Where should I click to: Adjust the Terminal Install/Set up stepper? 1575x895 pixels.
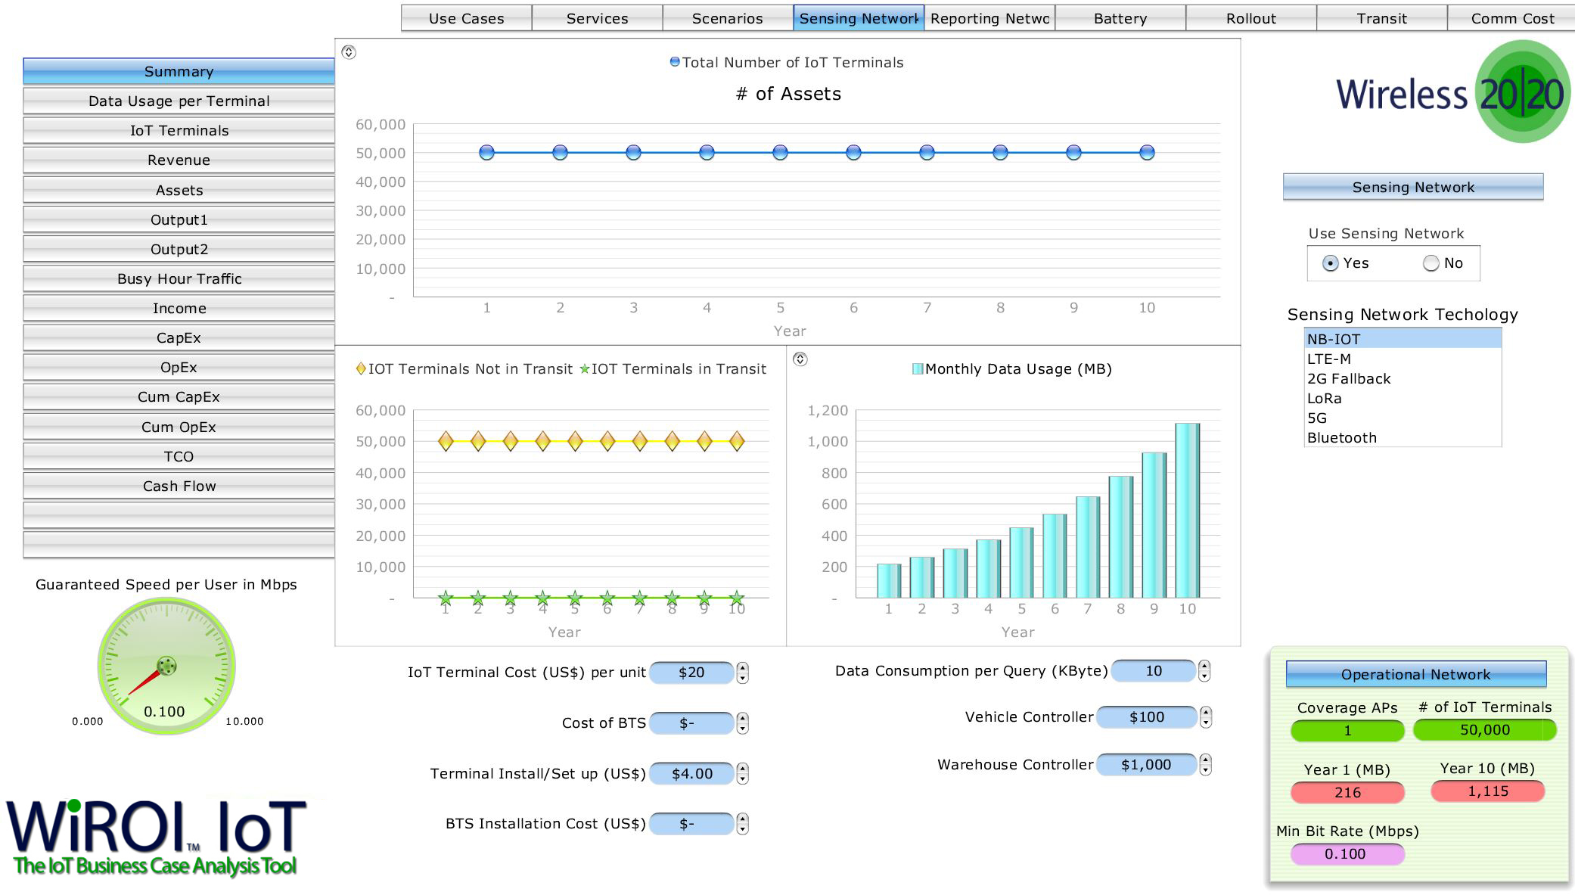coord(743,773)
